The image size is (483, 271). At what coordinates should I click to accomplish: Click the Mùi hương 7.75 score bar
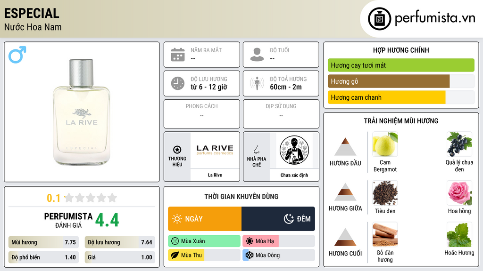pyautogui.click(x=43, y=242)
